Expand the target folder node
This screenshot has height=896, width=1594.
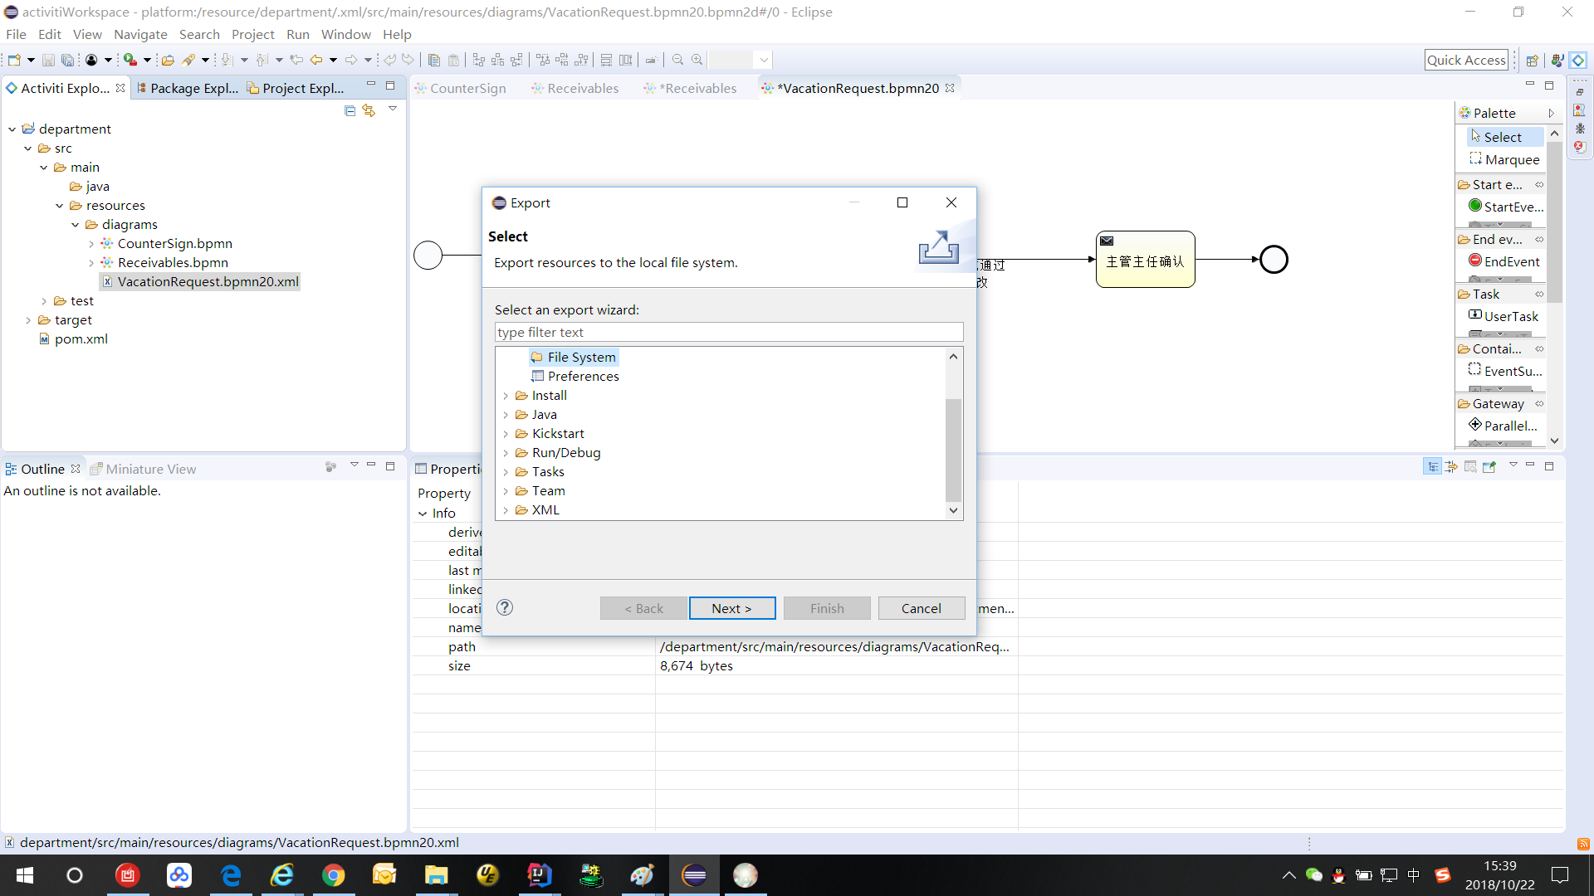tap(28, 320)
